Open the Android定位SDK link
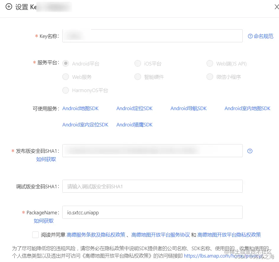The height and width of the screenshot is (262, 279). [134, 108]
